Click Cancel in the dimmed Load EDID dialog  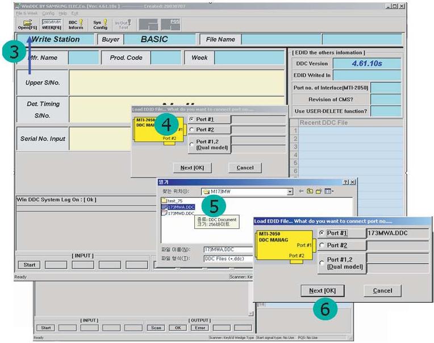(x=245, y=168)
